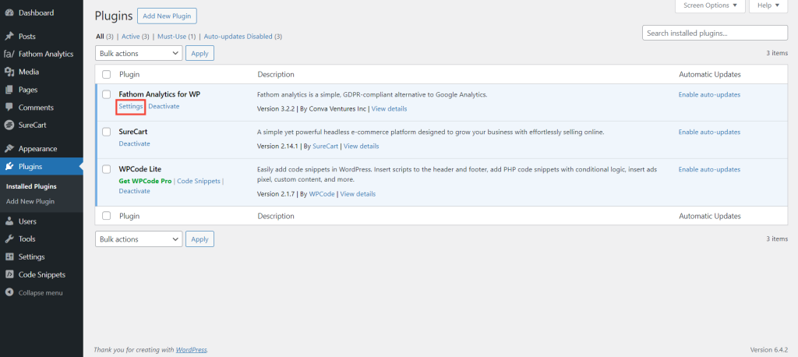The image size is (798, 357).
Task: Open the Appearance menu
Action: (37, 149)
